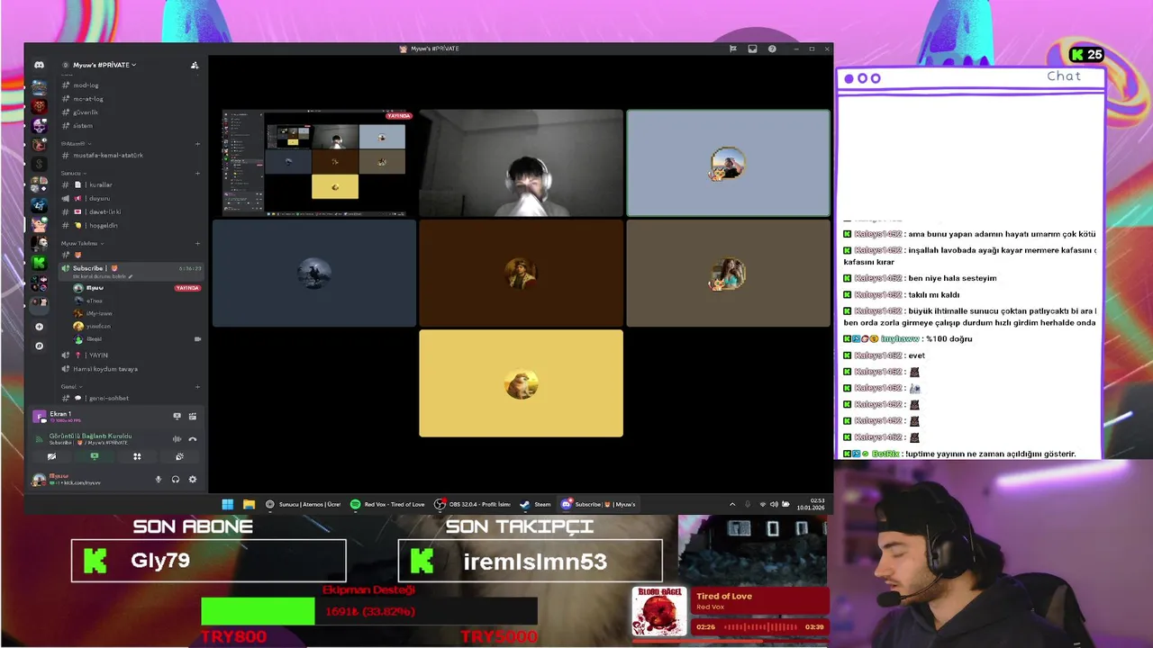Stop streaming via Ekran 1 stop icon
The image size is (1153, 648).
point(177,416)
